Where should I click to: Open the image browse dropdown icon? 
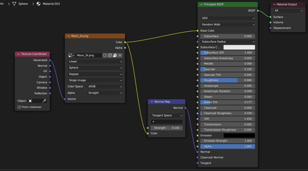(x=71, y=55)
